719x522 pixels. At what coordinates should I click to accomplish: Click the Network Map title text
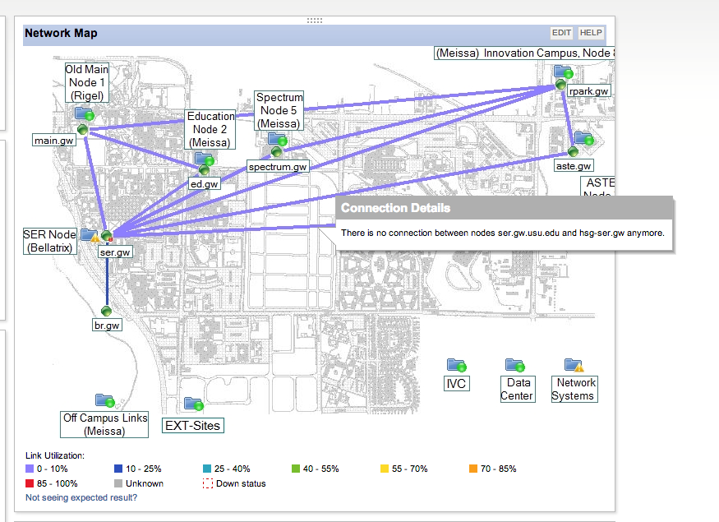(61, 33)
